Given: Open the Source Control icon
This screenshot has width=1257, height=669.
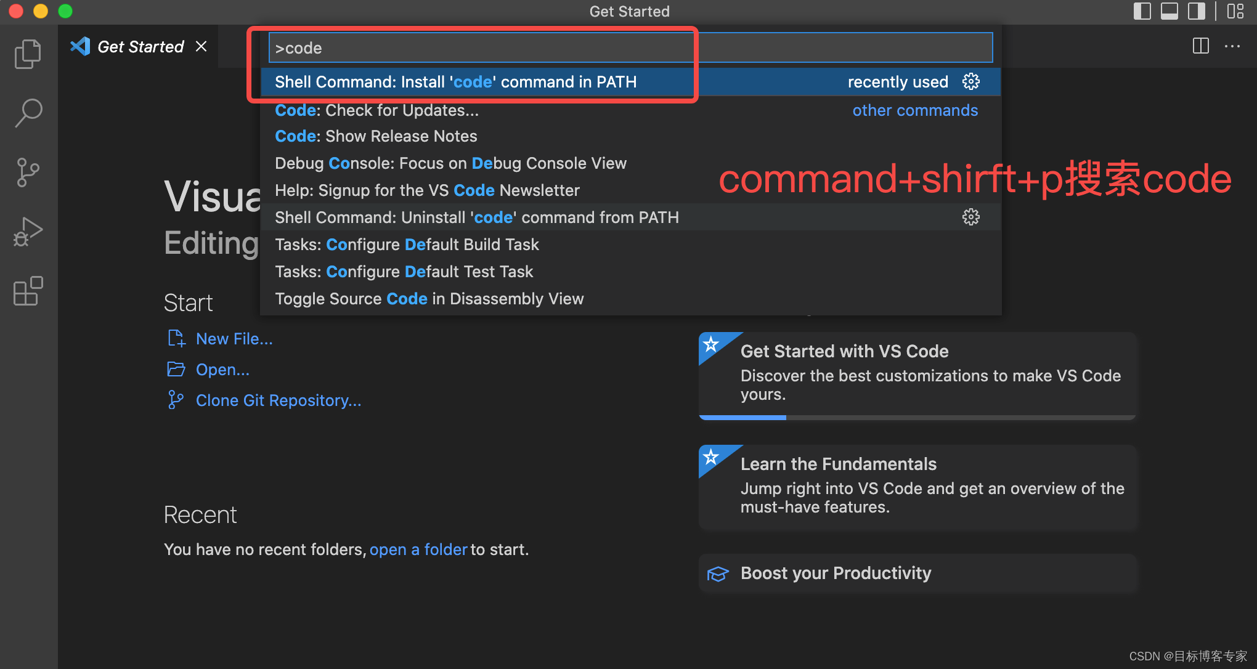Looking at the screenshot, I should pos(28,173).
